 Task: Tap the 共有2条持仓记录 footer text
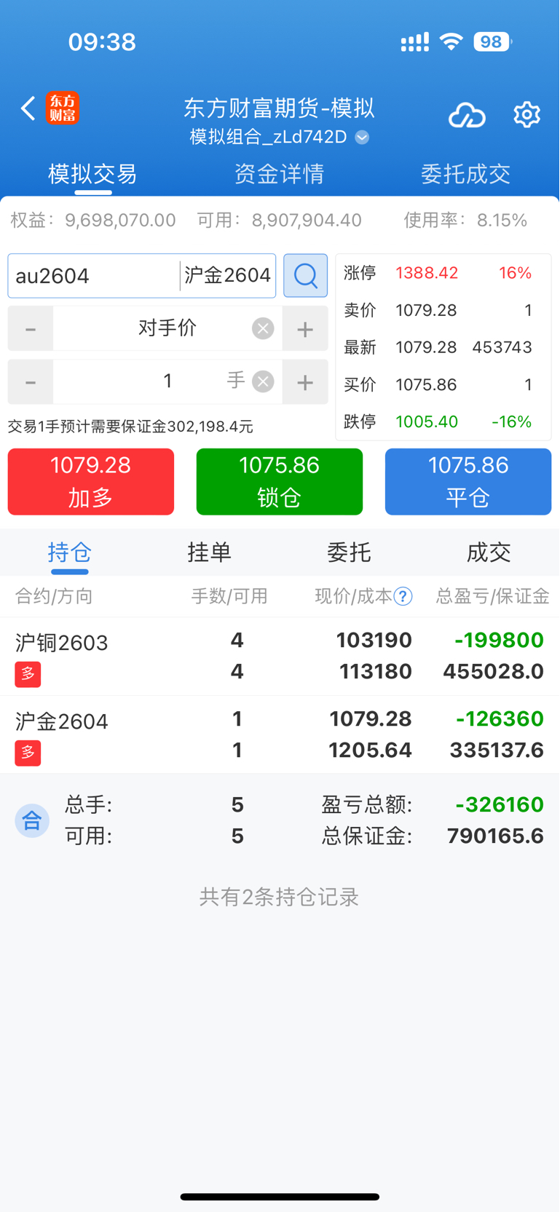280,898
